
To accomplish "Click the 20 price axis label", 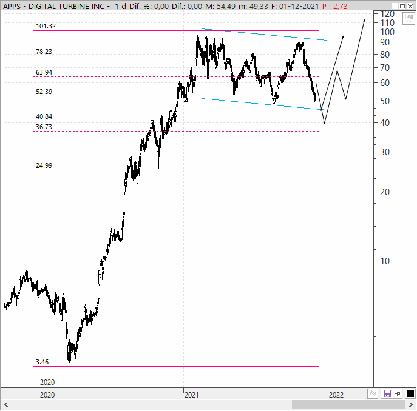I will coord(385,192).
